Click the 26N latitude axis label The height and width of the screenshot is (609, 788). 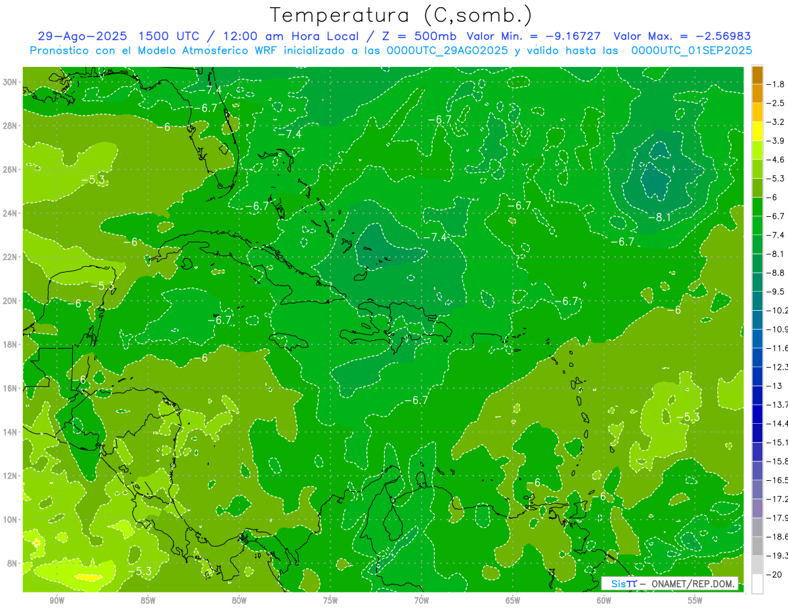click(11, 169)
